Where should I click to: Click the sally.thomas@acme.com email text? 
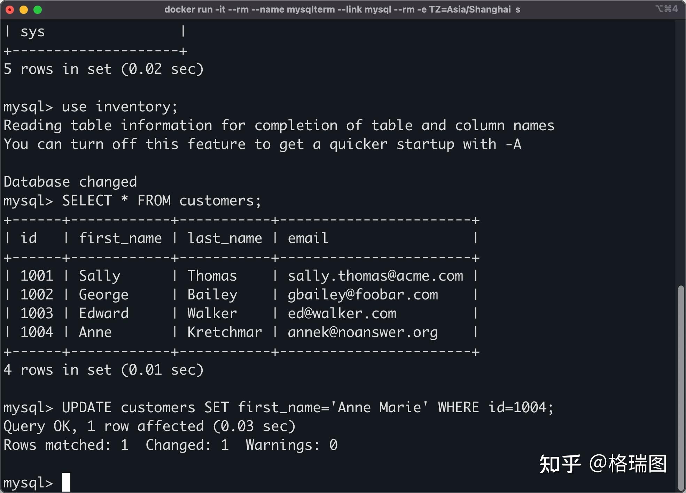tap(375, 276)
